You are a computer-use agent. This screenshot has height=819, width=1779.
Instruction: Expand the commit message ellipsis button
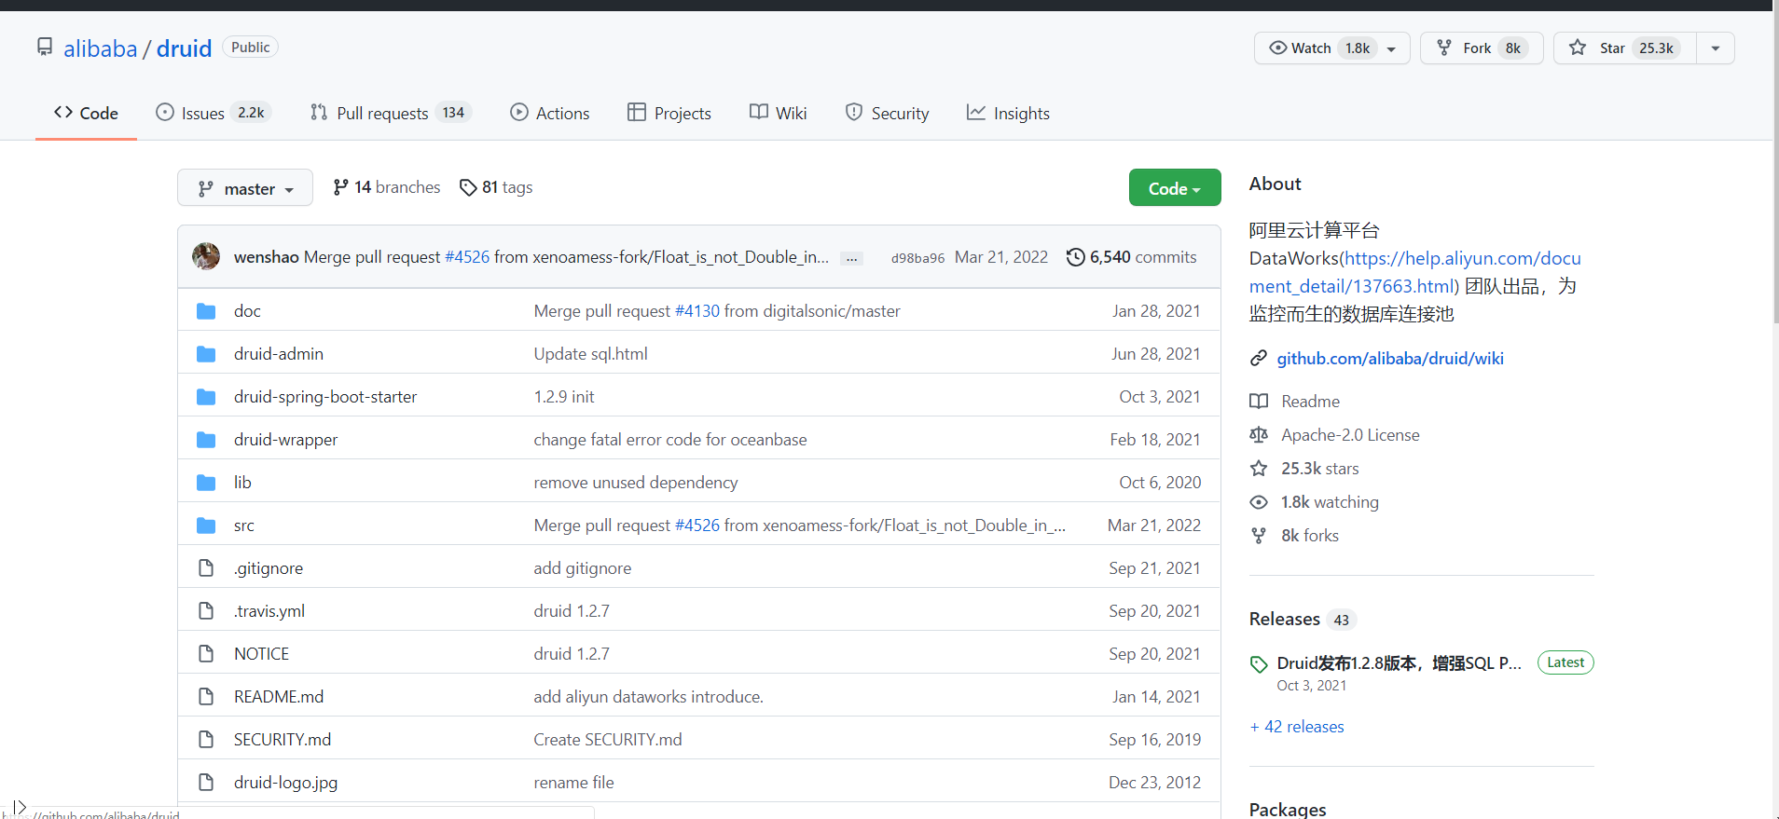pyautogui.click(x=851, y=259)
